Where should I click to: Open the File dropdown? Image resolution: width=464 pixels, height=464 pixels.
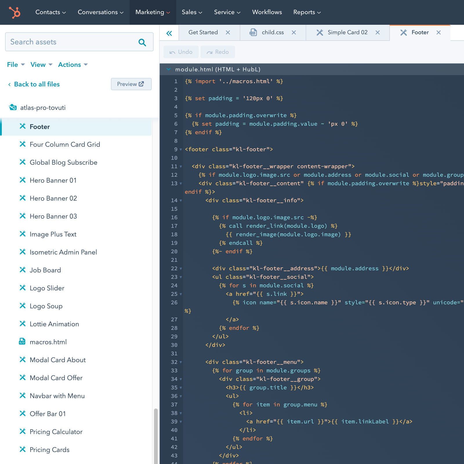coord(16,65)
